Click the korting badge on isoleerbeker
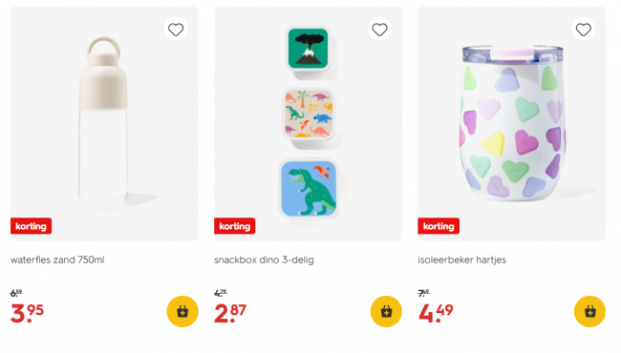This screenshot has height=353, width=621. 439,226
